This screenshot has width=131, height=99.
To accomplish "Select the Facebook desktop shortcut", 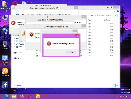I will 5,86.
